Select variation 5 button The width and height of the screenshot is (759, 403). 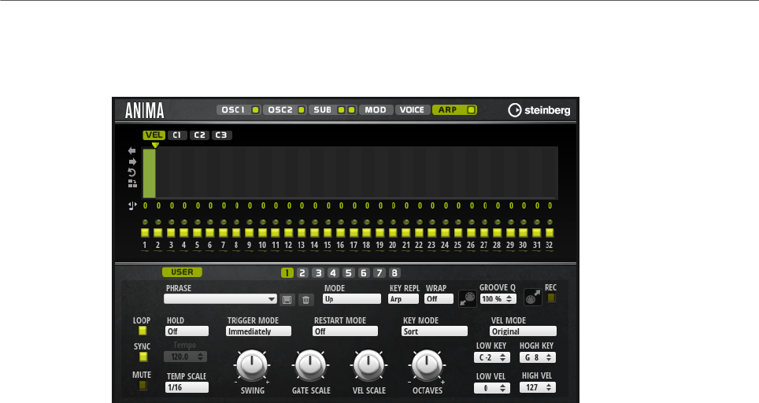[348, 273]
